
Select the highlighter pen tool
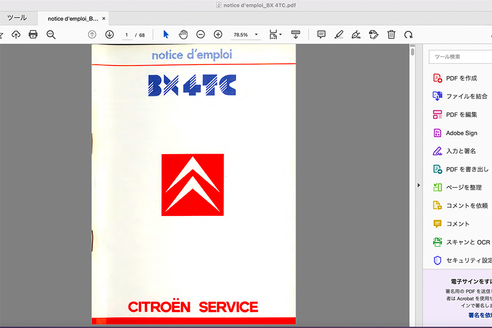[338, 34]
